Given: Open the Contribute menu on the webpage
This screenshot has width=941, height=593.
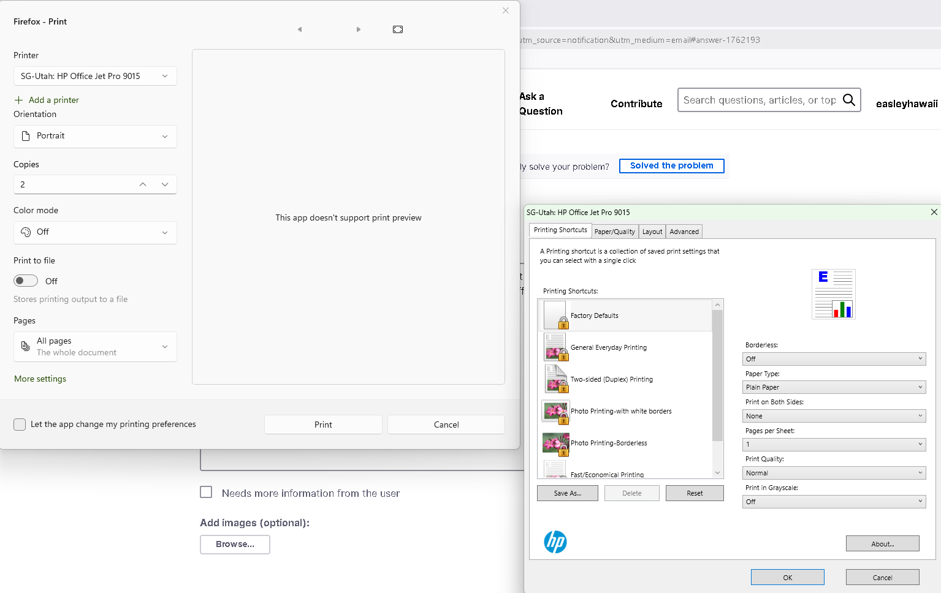Looking at the screenshot, I should coord(636,104).
